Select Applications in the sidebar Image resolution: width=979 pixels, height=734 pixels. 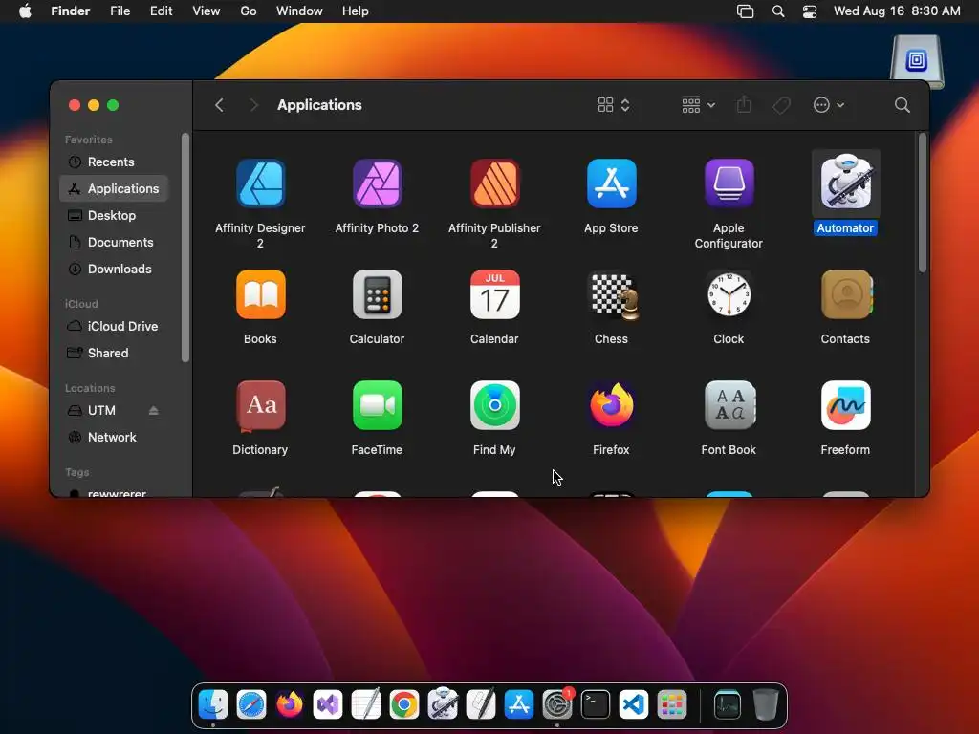pyautogui.click(x=115, y=188)
